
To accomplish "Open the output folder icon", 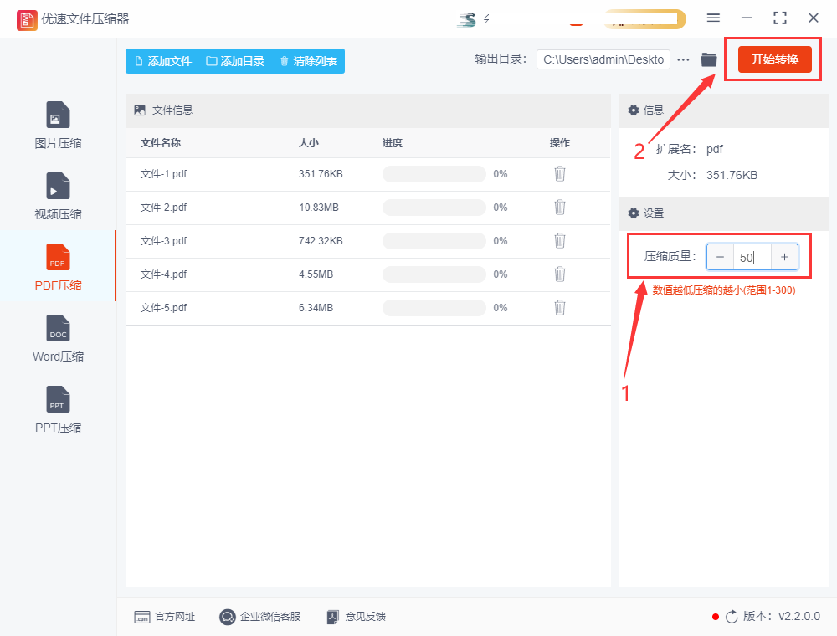I will [708, 59].
